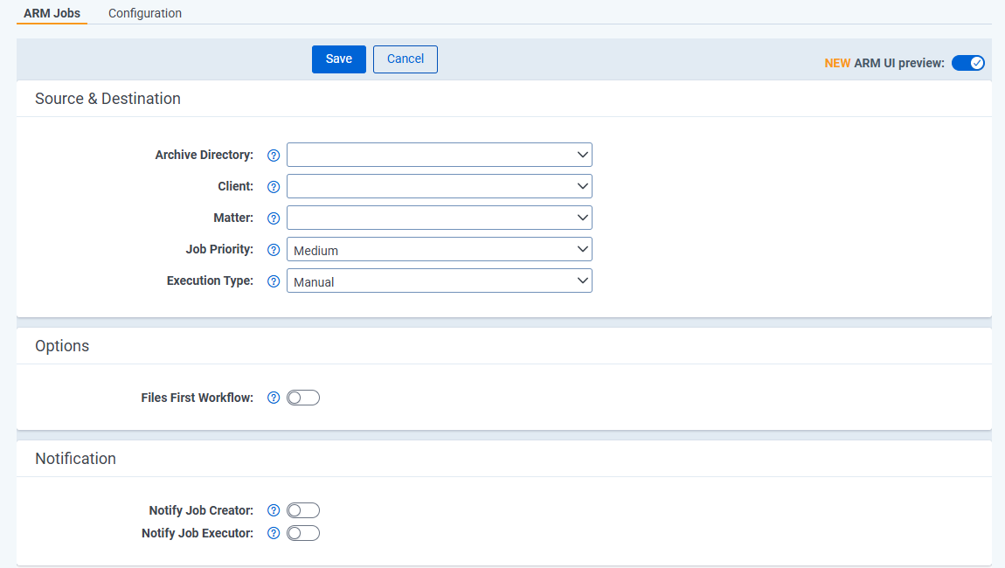Enable the Files First Workflow toggle
The height and width of the screenshot is (568, 1005).
coord(303,398)
